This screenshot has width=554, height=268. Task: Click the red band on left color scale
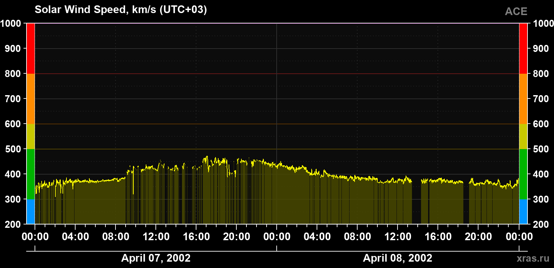[31, 49]
